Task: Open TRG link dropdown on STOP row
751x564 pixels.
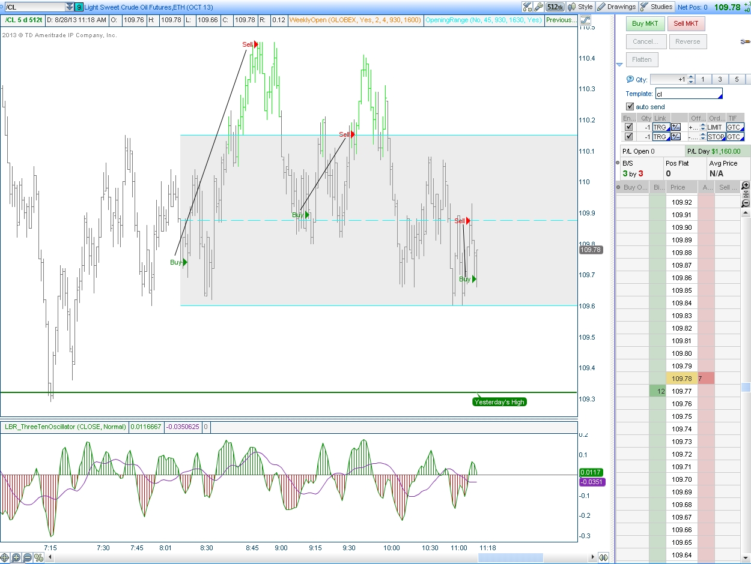Action: 661,137
